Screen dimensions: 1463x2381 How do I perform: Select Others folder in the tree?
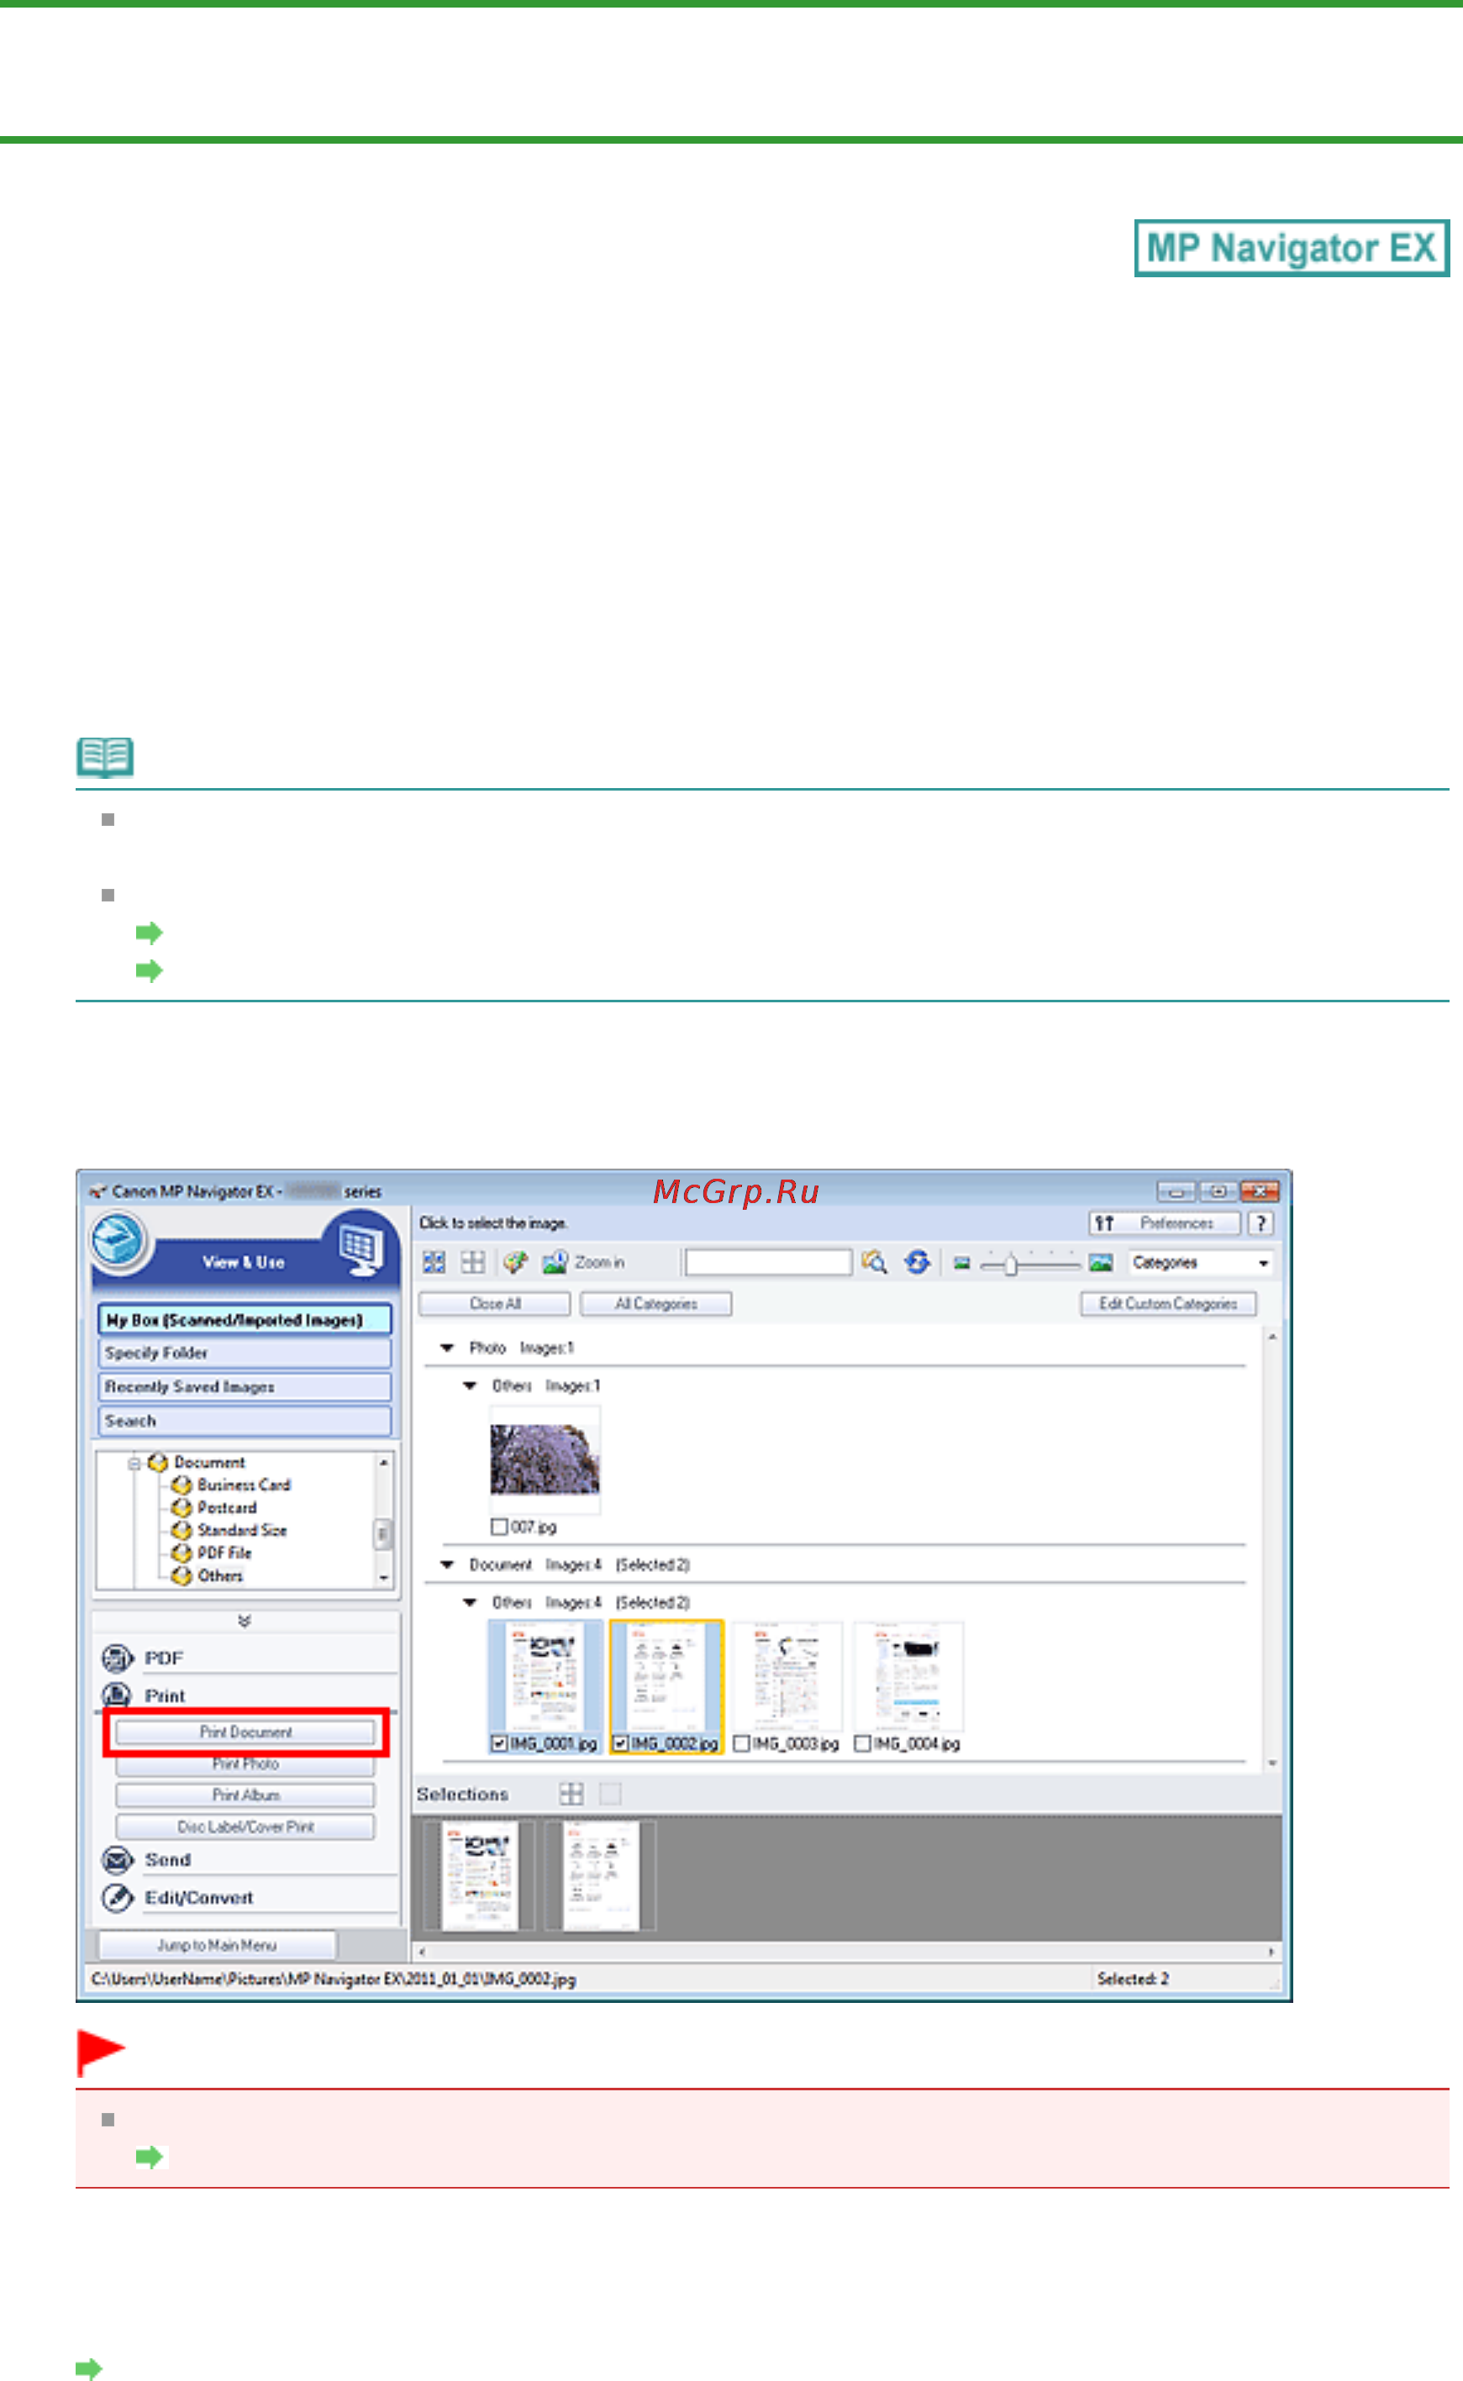tap(219, 1575)
